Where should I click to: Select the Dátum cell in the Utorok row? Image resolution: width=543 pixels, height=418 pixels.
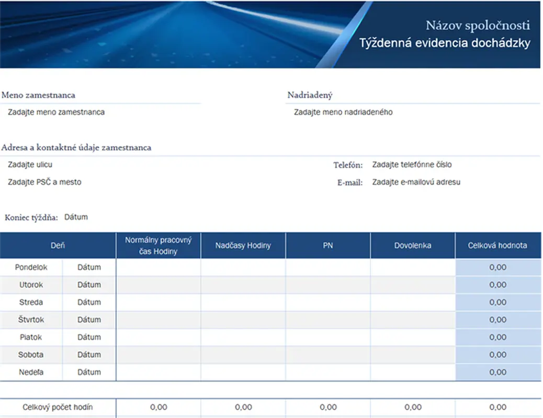(89, 285)
